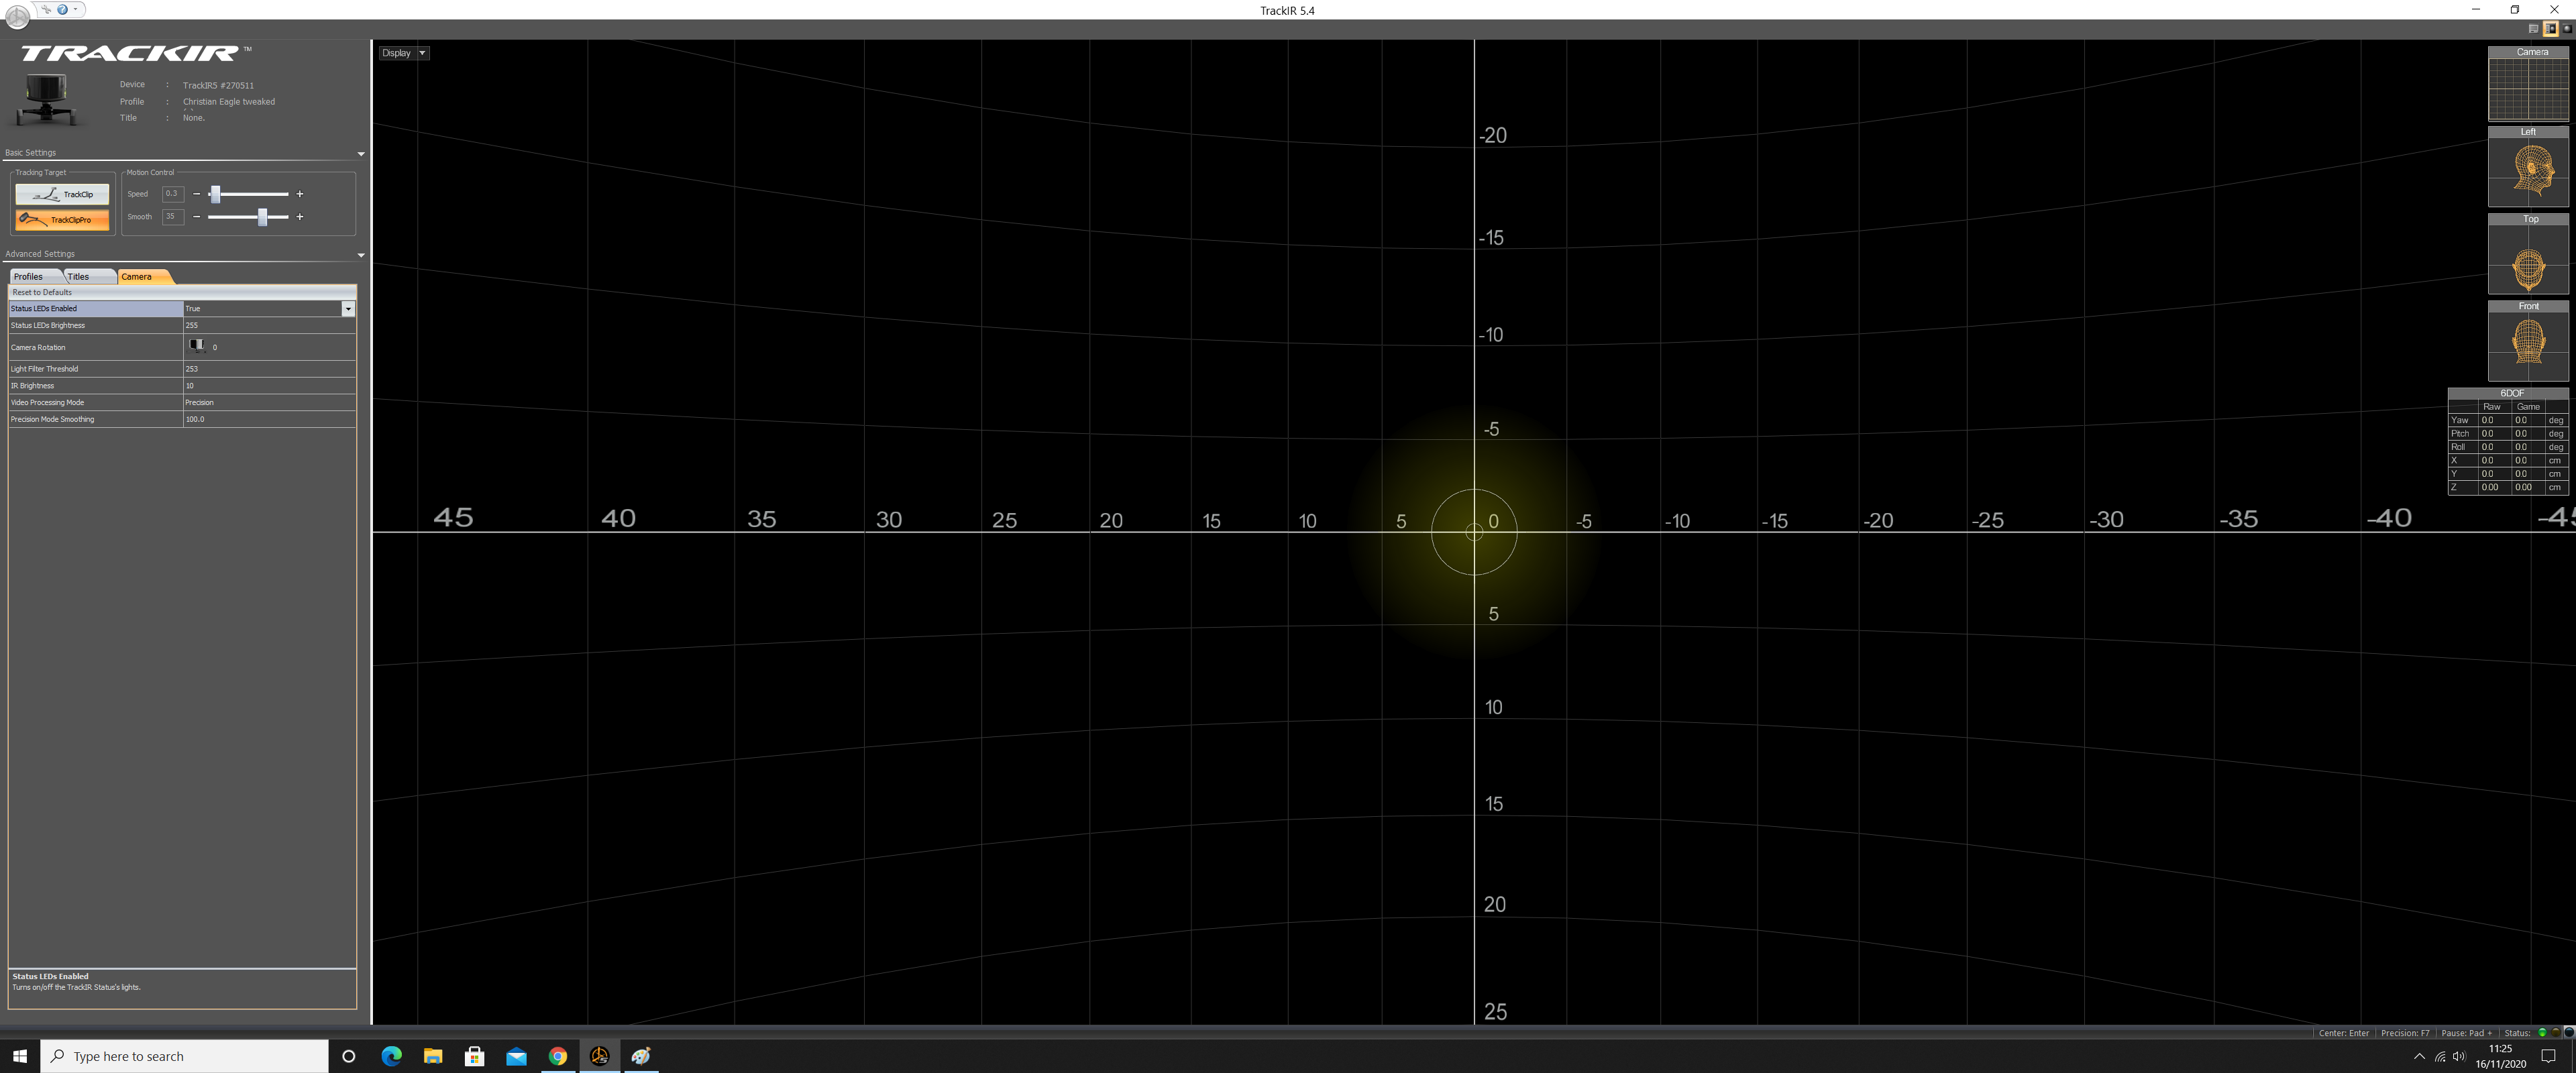This screenshot has width=2576, height=1073.
Task: Open the Status LEDs Enabled dropdown arrow
Action: click(348, 309)
